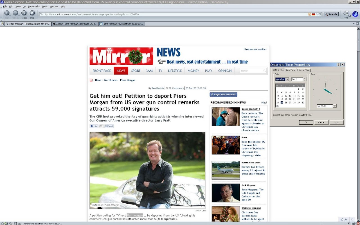360x225 pixels.
Task: Expand the address bar history dropdown
Action: click(x=320, y=14)
